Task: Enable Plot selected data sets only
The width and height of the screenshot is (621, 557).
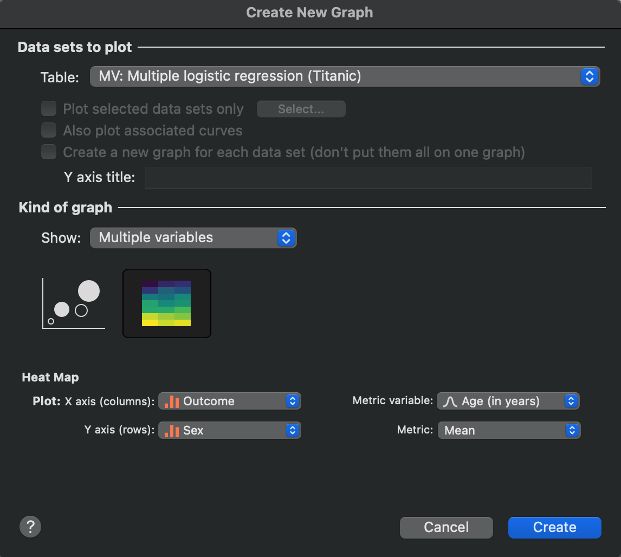Action: click(49, 109)
